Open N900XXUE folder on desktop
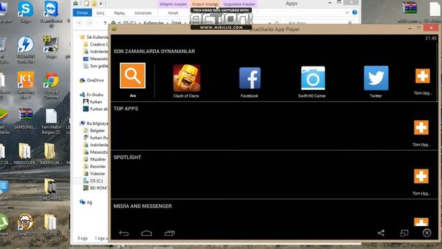 tap(25, 154)
